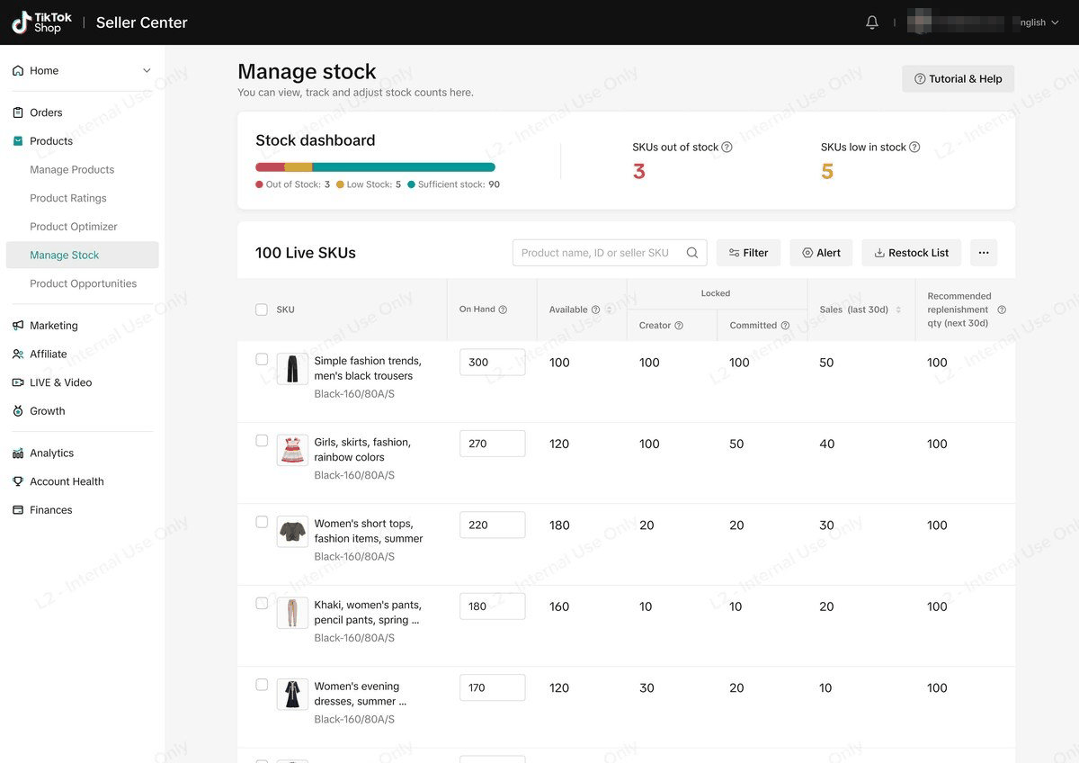The image size is (1079, 763).
Task: Click the Alert button
Action: pos(821,253)
